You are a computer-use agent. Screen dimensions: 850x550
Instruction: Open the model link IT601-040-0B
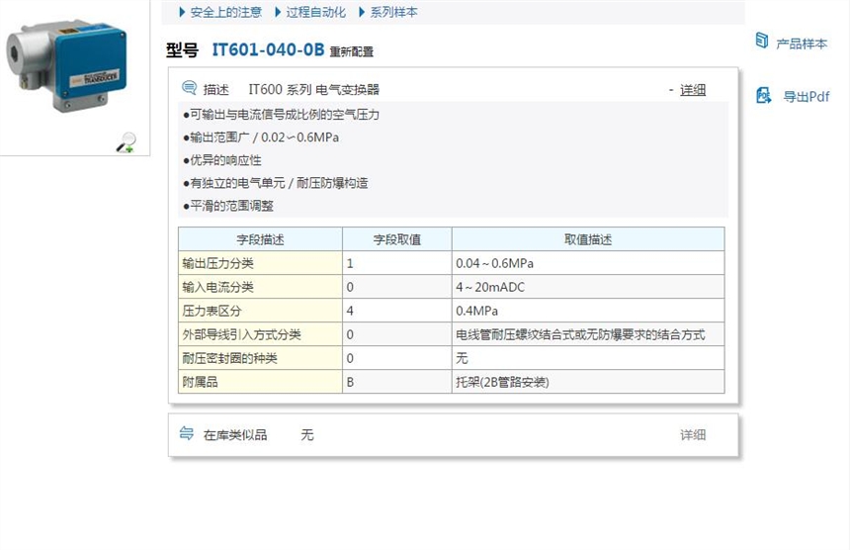[x=267, y=50]
